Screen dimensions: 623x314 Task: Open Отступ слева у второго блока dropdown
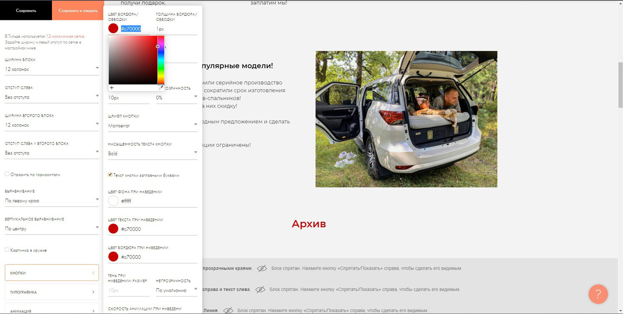click(x=52, y=153)
